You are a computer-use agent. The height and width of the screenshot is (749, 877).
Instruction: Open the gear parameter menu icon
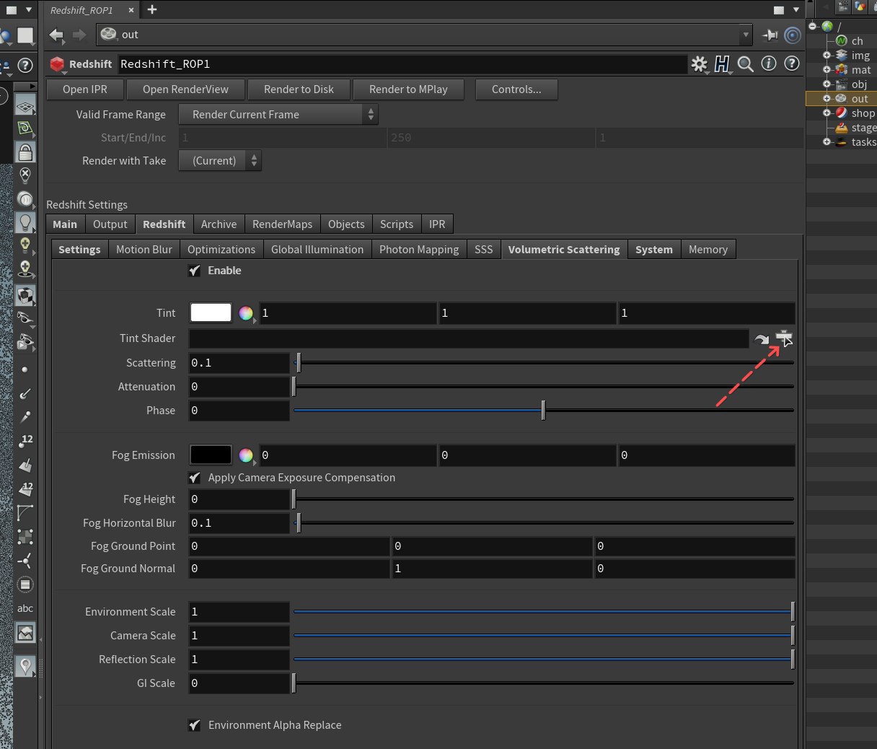pyautogui.click(x=698, y=64)
